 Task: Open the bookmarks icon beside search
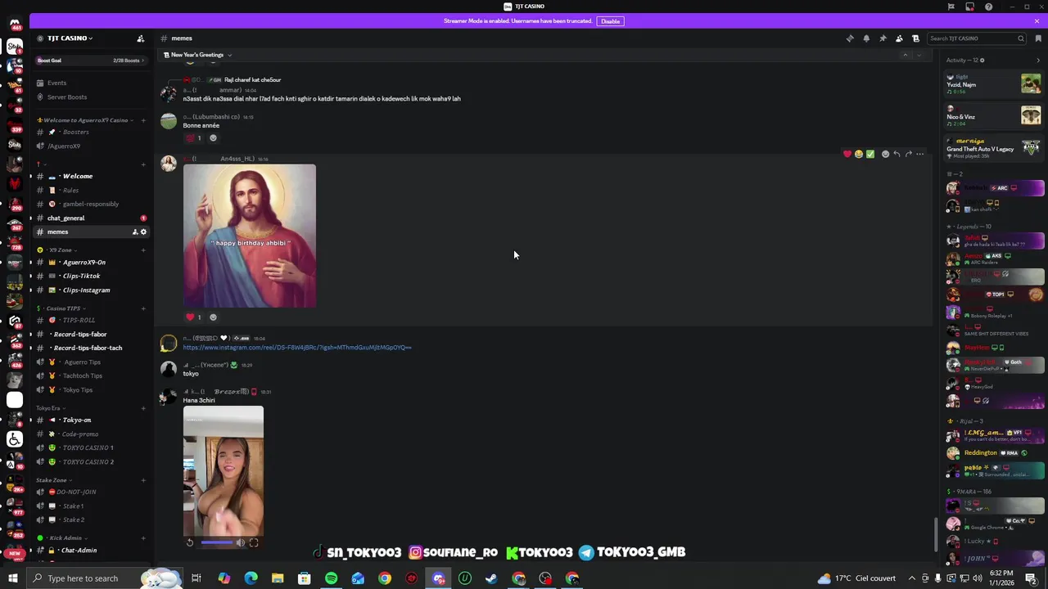pos(1038,38)
